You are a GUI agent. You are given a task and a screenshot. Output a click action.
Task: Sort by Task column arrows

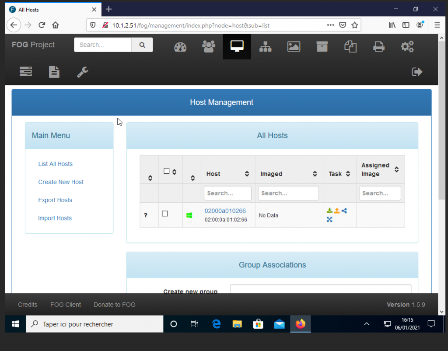tap(348, 173)
